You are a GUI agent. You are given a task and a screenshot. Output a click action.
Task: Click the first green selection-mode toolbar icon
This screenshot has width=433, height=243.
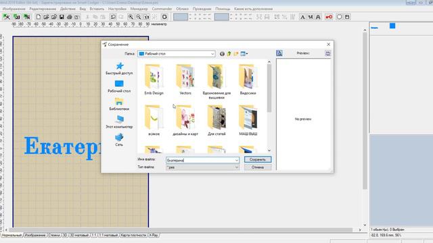click(x=7, y=17)
